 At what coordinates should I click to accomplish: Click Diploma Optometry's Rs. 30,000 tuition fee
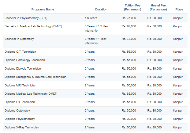[129, 111]
